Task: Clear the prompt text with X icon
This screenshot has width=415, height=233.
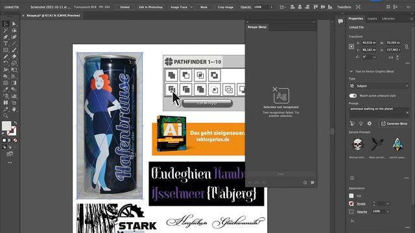Action: pyautogui.click(x=407, y=113)
